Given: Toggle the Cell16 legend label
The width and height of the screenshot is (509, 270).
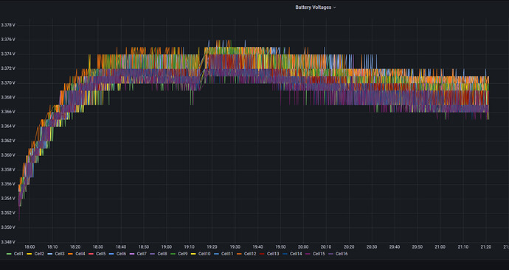Looking at the screenshot, I should [342, 254].
